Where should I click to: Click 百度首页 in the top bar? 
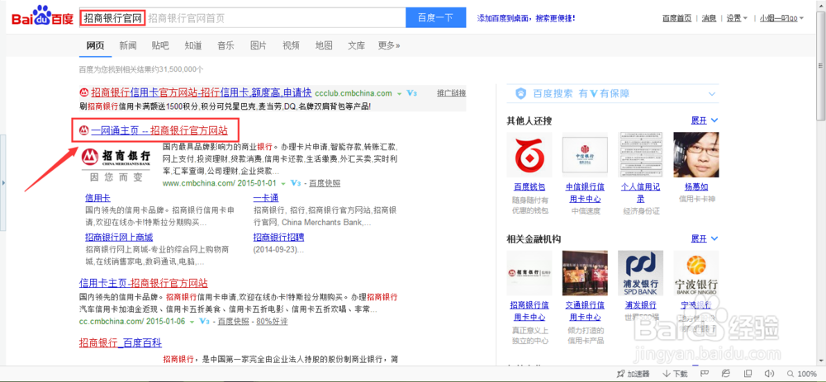[x=677, y=18]
